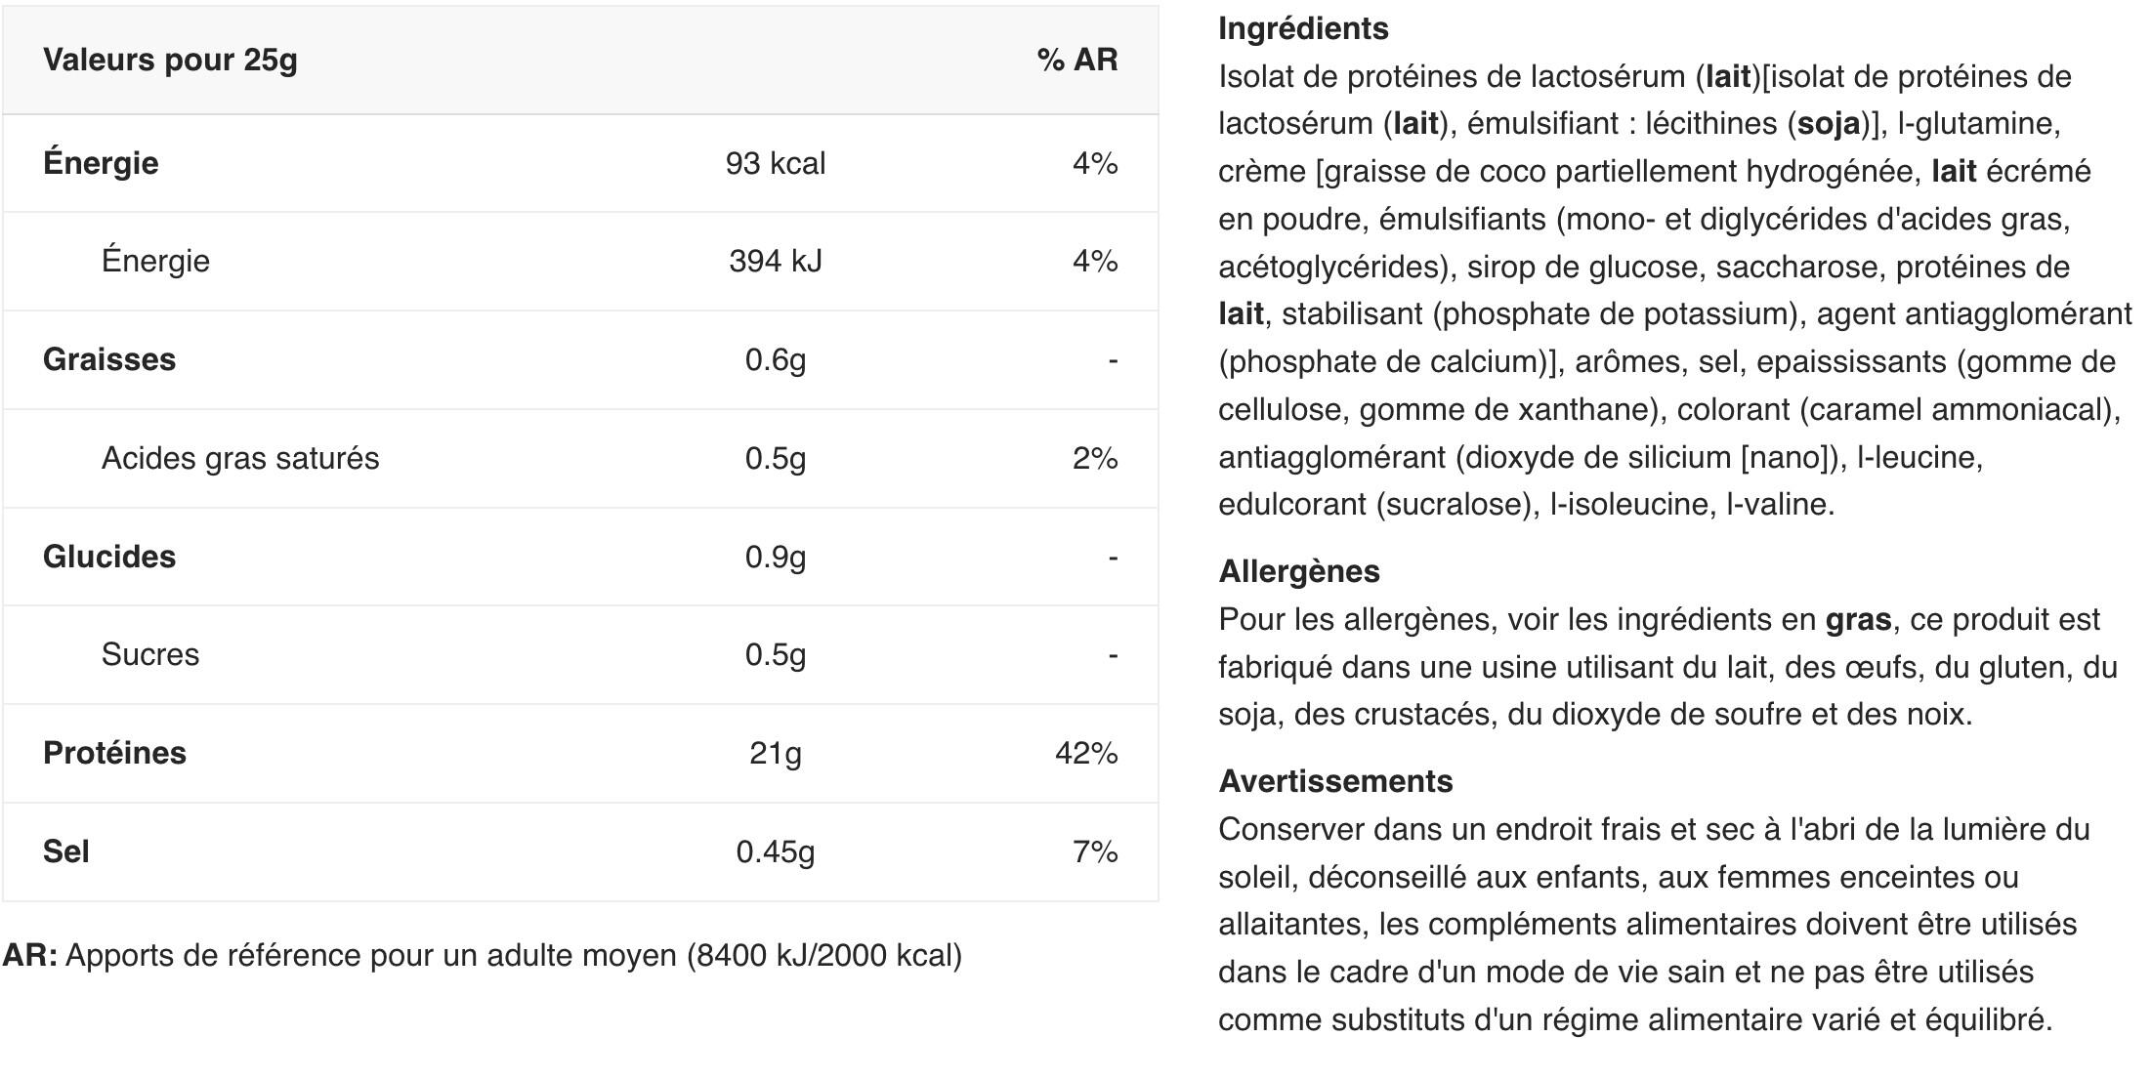Image resolution: width=2151 pixels, height=1078 pixels.
Task: Click the bold 'Énergie' row label
Action: tap(101, 163)
